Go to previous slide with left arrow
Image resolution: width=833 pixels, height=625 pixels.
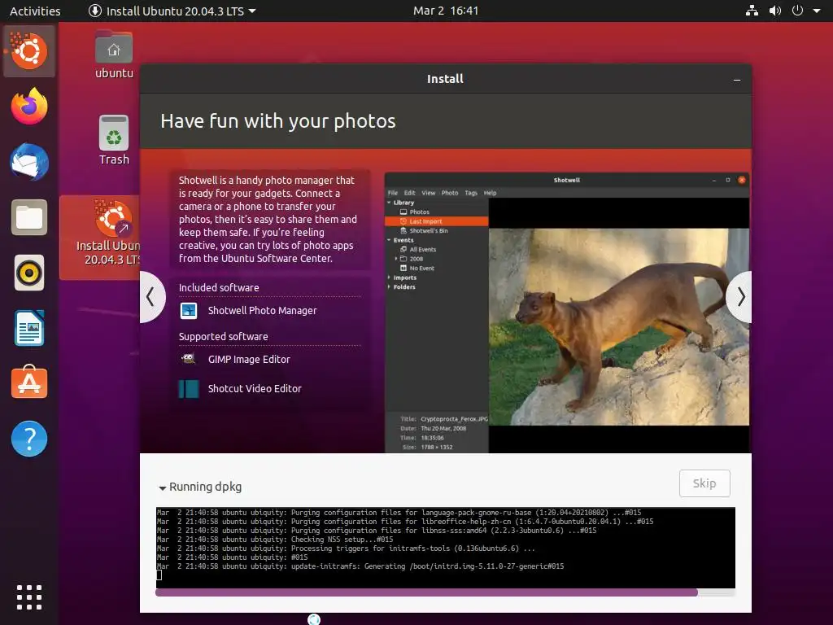[x=151, y=296]
